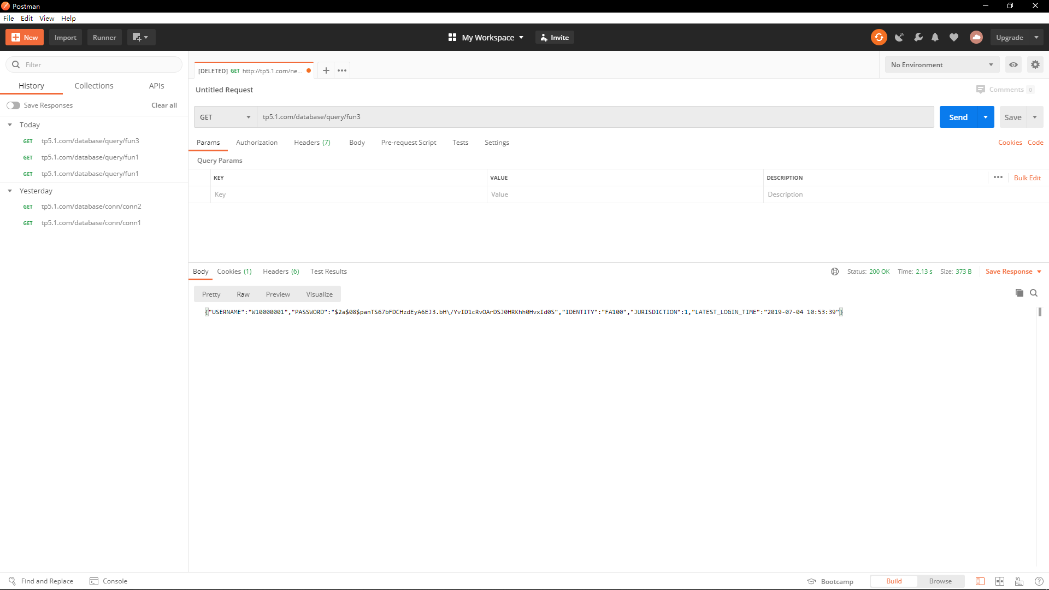This screenshot has height=590, width=1049.
Task: Open a new tab with plus icon
Action: [x=326, y=70]
